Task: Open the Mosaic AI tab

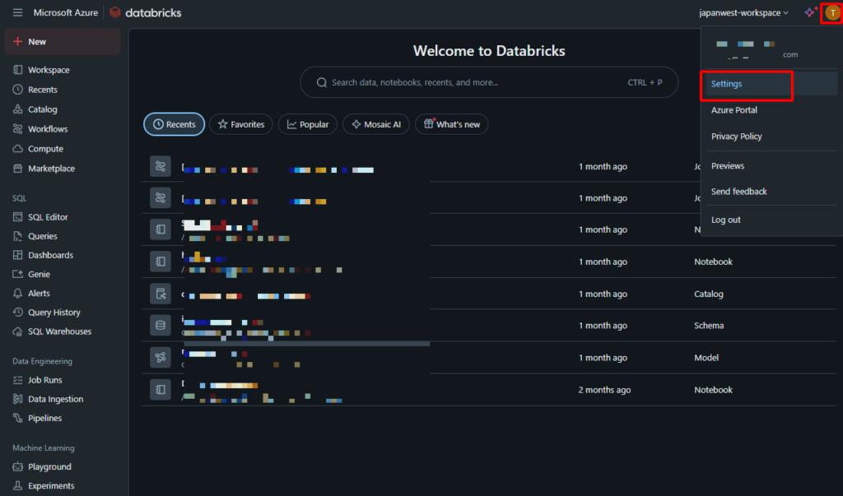Action: [375, 124]
